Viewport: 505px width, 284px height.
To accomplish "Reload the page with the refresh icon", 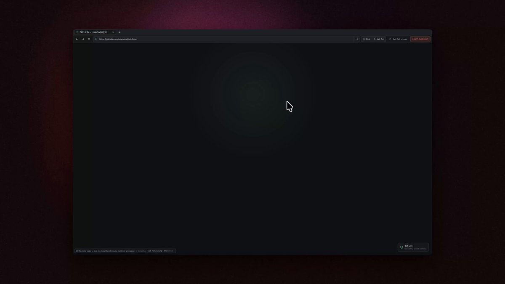I will pos(89,39).
